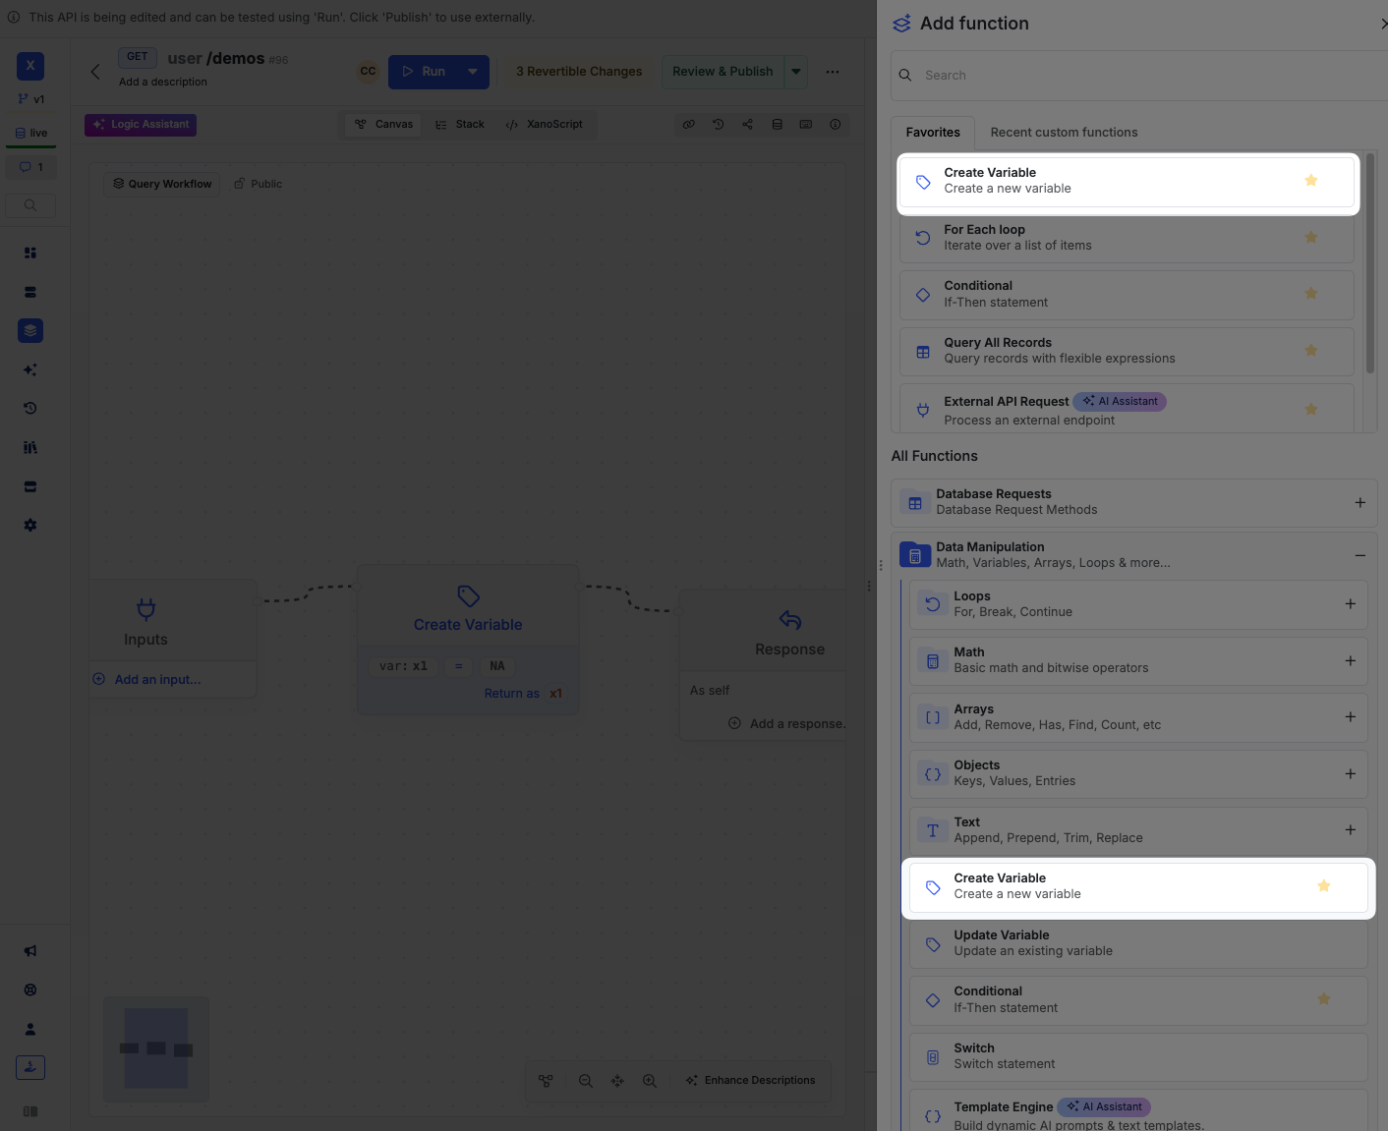Run the API endpoint
The image size is (1388, 1131).
pyautogui.click(x=424, y=72)
